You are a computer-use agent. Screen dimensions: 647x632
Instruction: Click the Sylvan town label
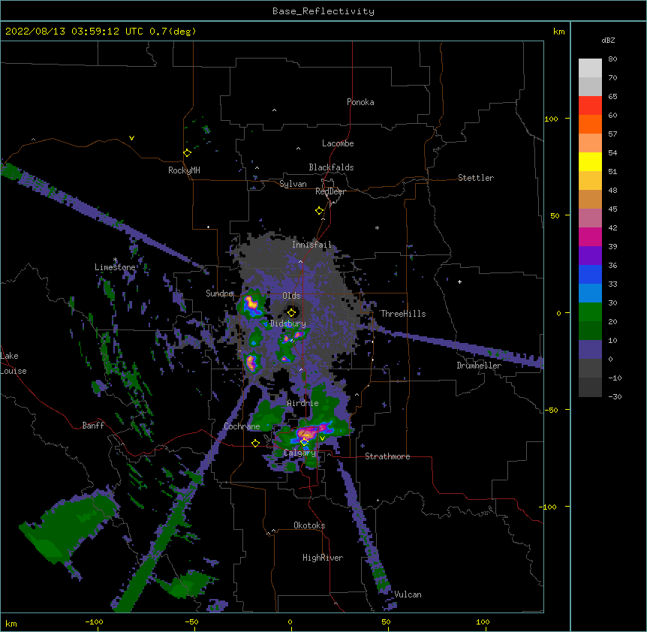point(293,184)
